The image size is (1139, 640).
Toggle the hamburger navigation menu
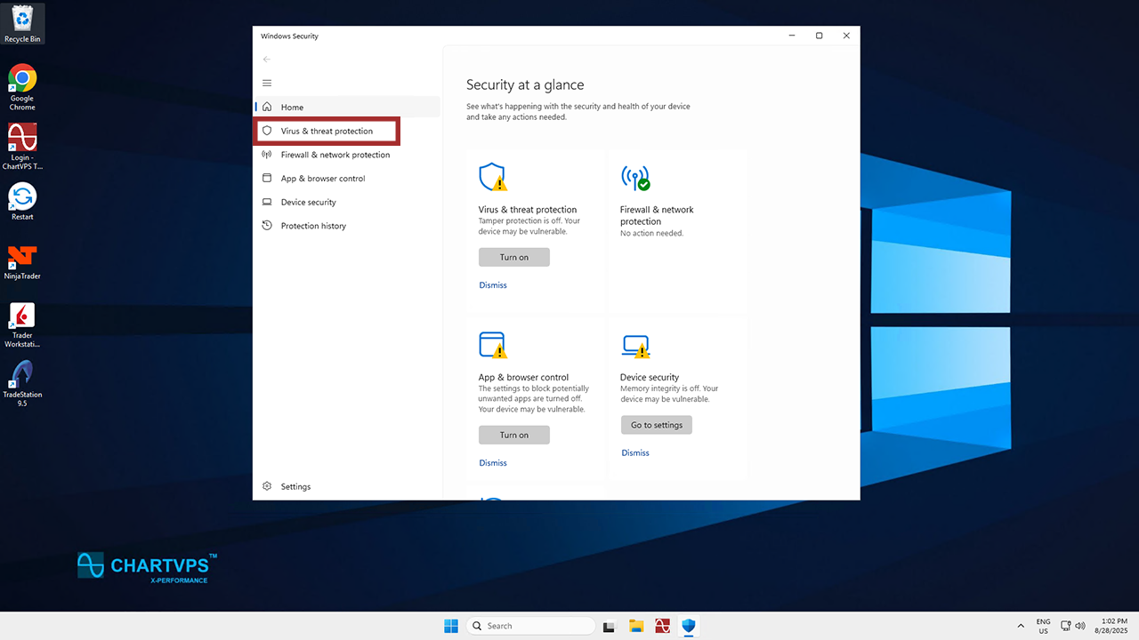[x=267, y=83]
